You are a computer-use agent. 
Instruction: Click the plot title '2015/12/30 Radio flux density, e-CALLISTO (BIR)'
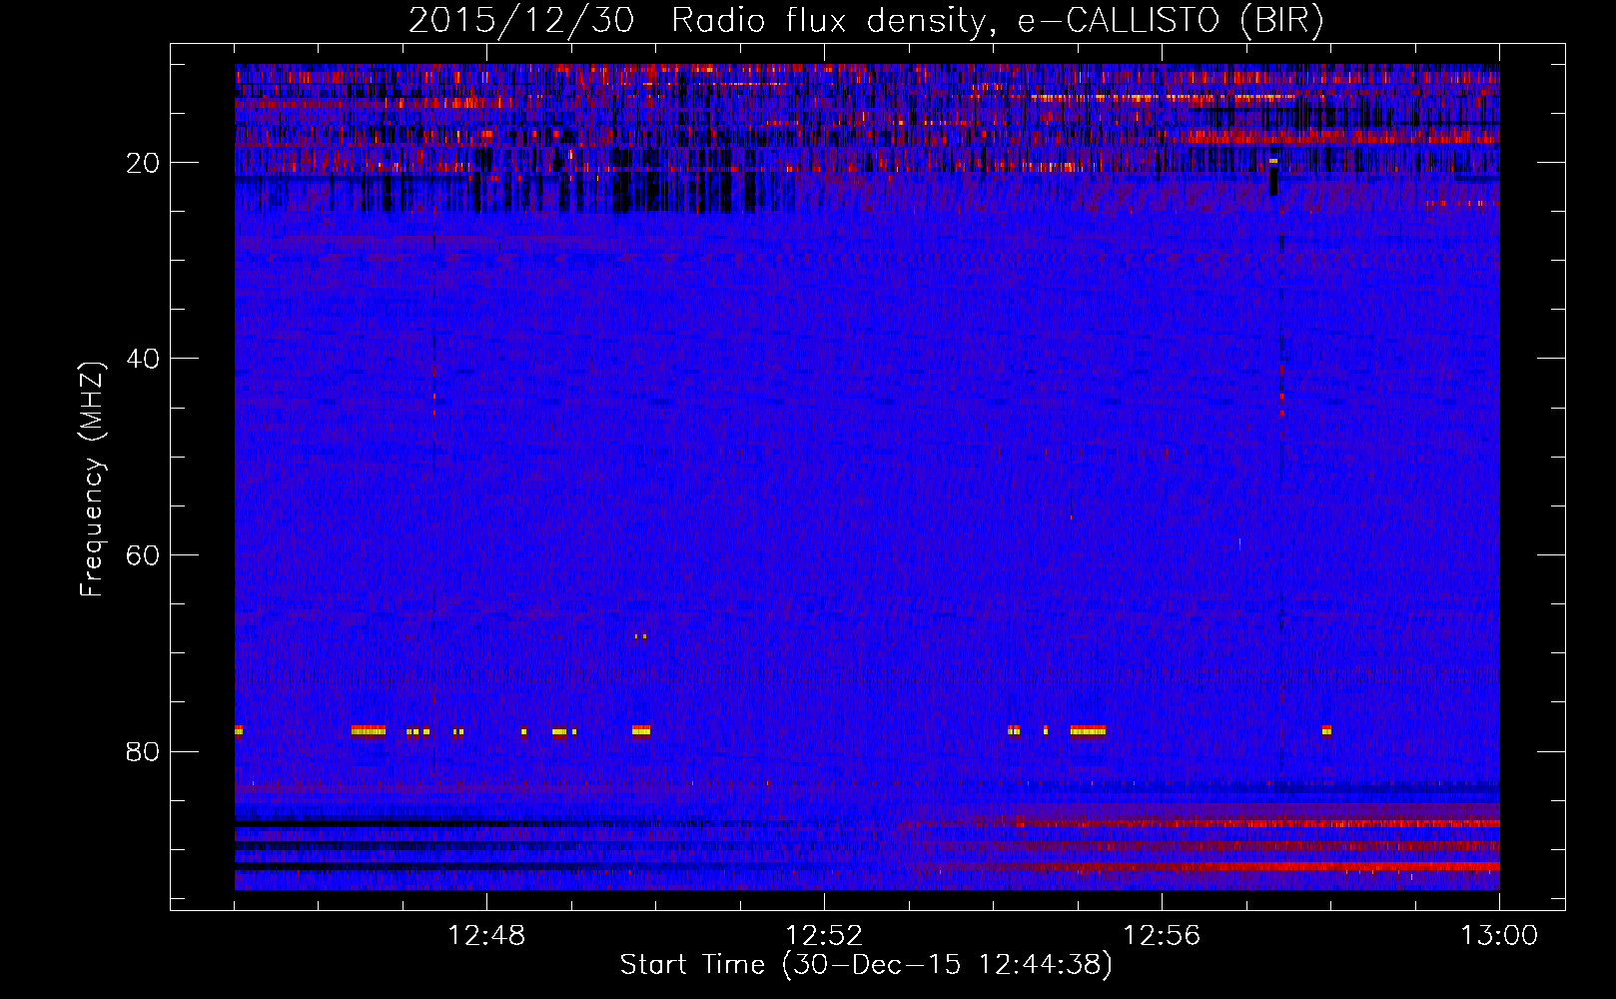(866, 21)
